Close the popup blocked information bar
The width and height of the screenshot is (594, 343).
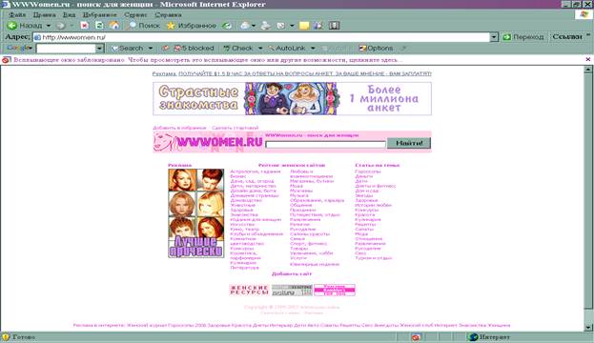(x=588, y=59)
